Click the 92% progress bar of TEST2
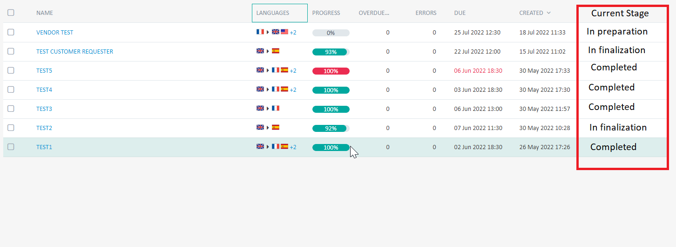 coord(331,129)
